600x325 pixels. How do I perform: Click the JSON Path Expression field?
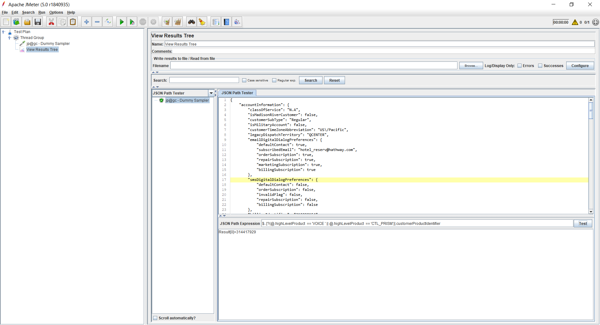click(x=417, y=224)
